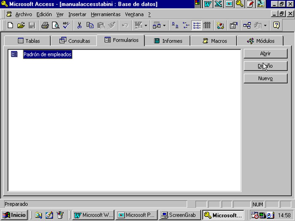Toggle the List view button
Viewport: 295px width, 221px height.
click(x=197, y=25)
